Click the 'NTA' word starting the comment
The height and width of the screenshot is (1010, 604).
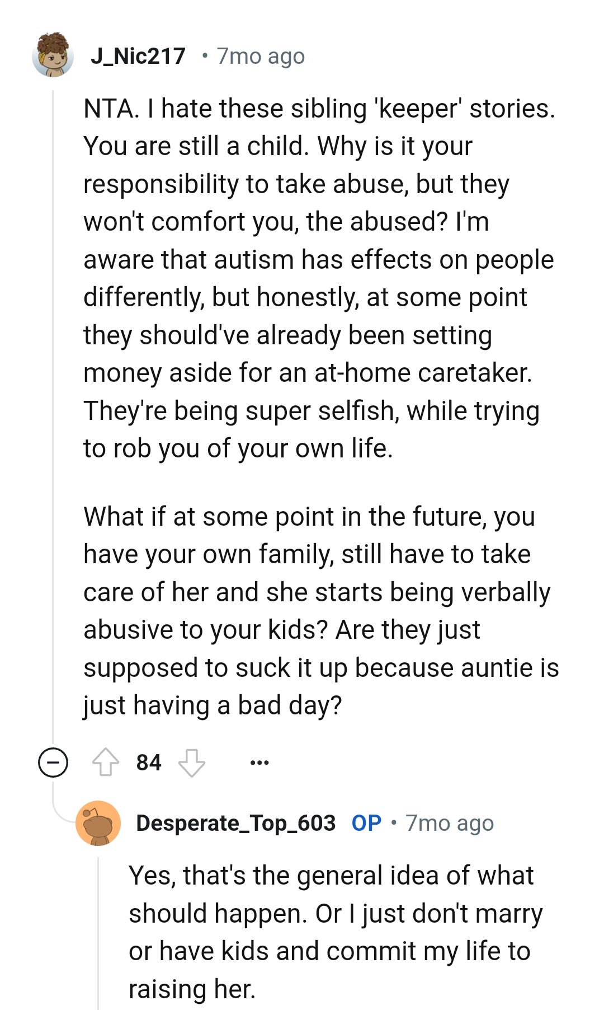pyautogui.click(x=110, y=109)
